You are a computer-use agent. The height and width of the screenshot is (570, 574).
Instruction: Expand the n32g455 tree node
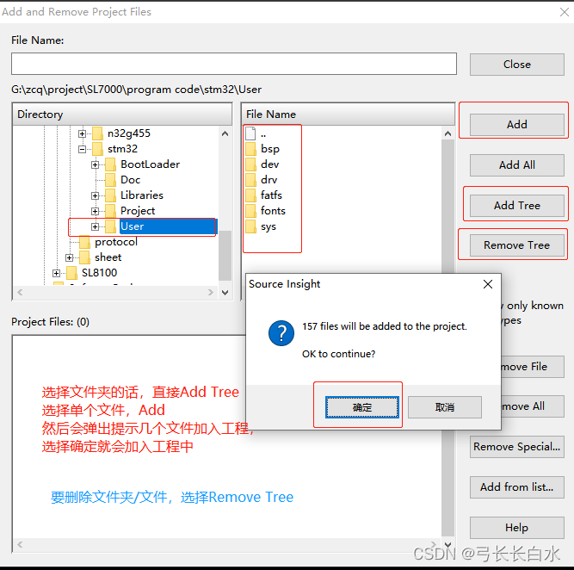[82, 133]
